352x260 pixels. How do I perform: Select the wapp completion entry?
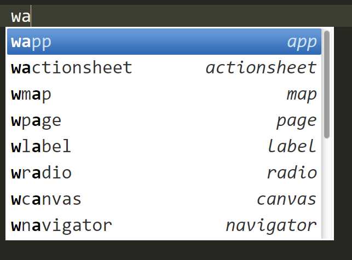pos(164,42)
